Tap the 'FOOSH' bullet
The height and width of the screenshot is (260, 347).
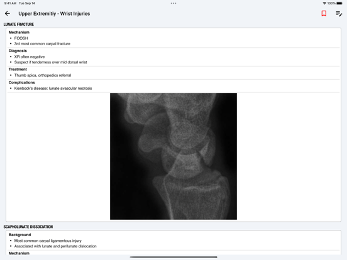coord(21,38)
